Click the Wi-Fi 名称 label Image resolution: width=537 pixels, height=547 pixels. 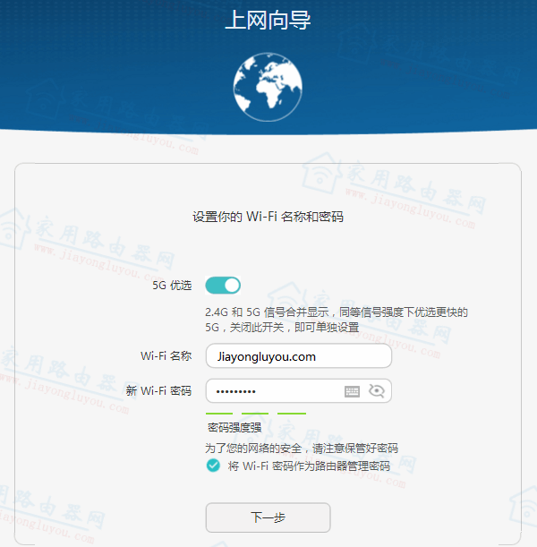click(x=166, y=356)
